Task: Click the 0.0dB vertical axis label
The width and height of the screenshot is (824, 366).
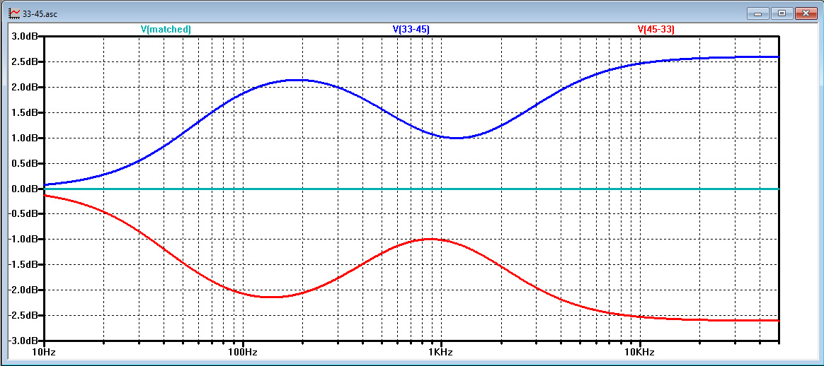Action: pos(24,189)
